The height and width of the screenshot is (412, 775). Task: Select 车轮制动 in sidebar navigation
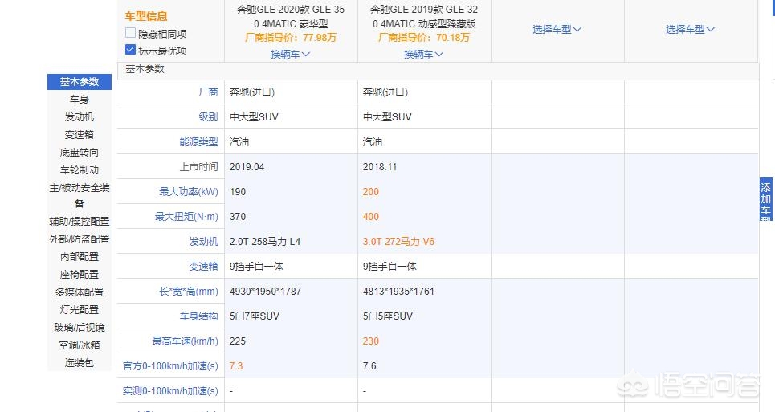point(80,170)
